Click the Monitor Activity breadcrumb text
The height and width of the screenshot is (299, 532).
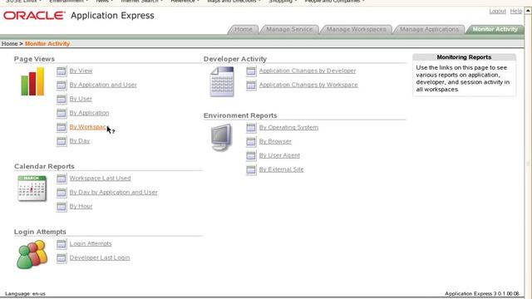pyautogui.click(x=47, y=44)
